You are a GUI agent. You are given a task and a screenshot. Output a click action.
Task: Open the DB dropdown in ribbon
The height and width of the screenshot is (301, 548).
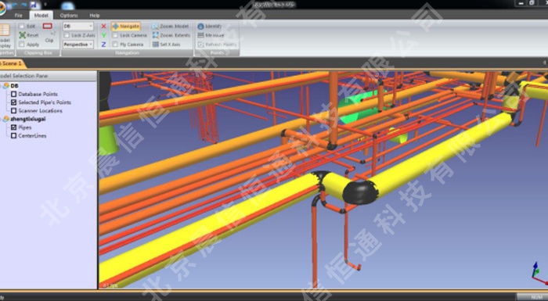click(78, 26)
